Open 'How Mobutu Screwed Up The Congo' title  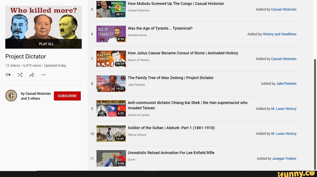[x=176, y=4]
